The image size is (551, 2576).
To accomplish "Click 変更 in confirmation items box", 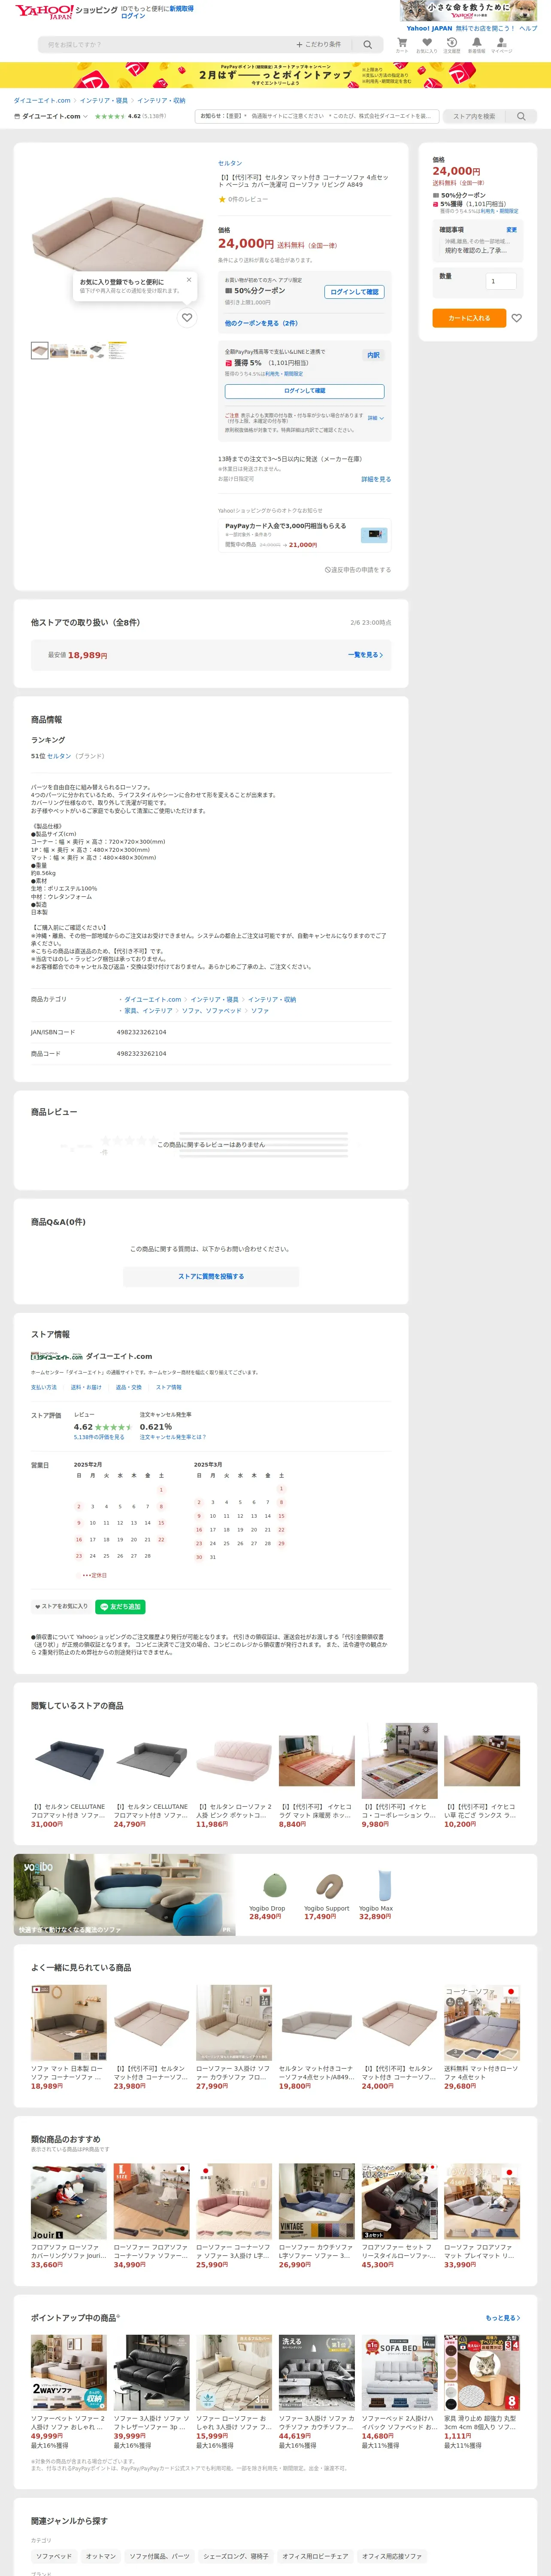I will [511, 230].
